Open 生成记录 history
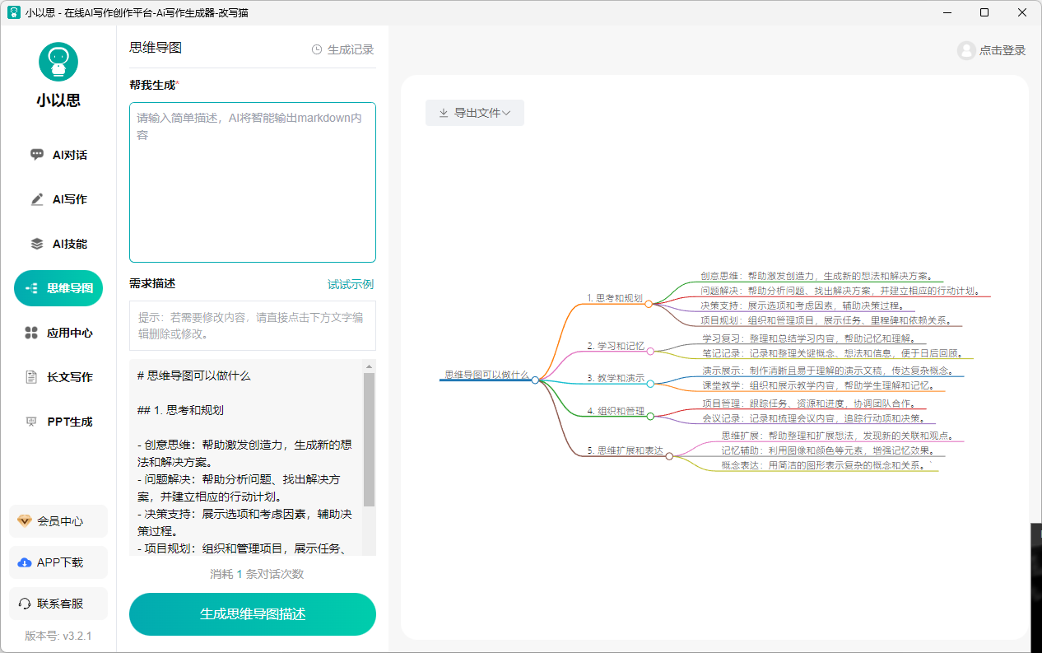The width and height of the screenshot is (1042, 653). (x=342, y=49)
